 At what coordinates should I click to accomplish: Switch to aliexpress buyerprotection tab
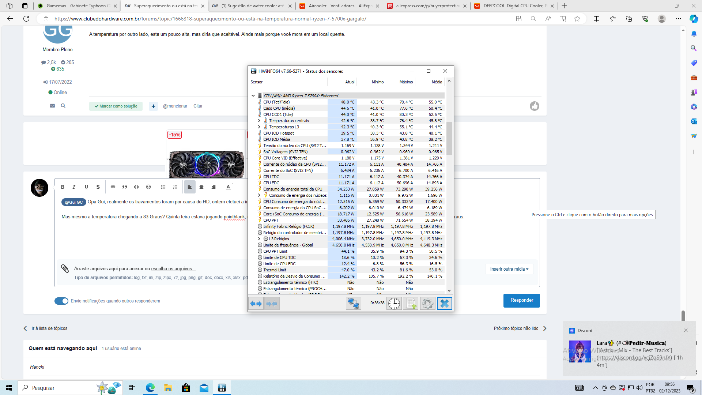[x=427, y=6]
